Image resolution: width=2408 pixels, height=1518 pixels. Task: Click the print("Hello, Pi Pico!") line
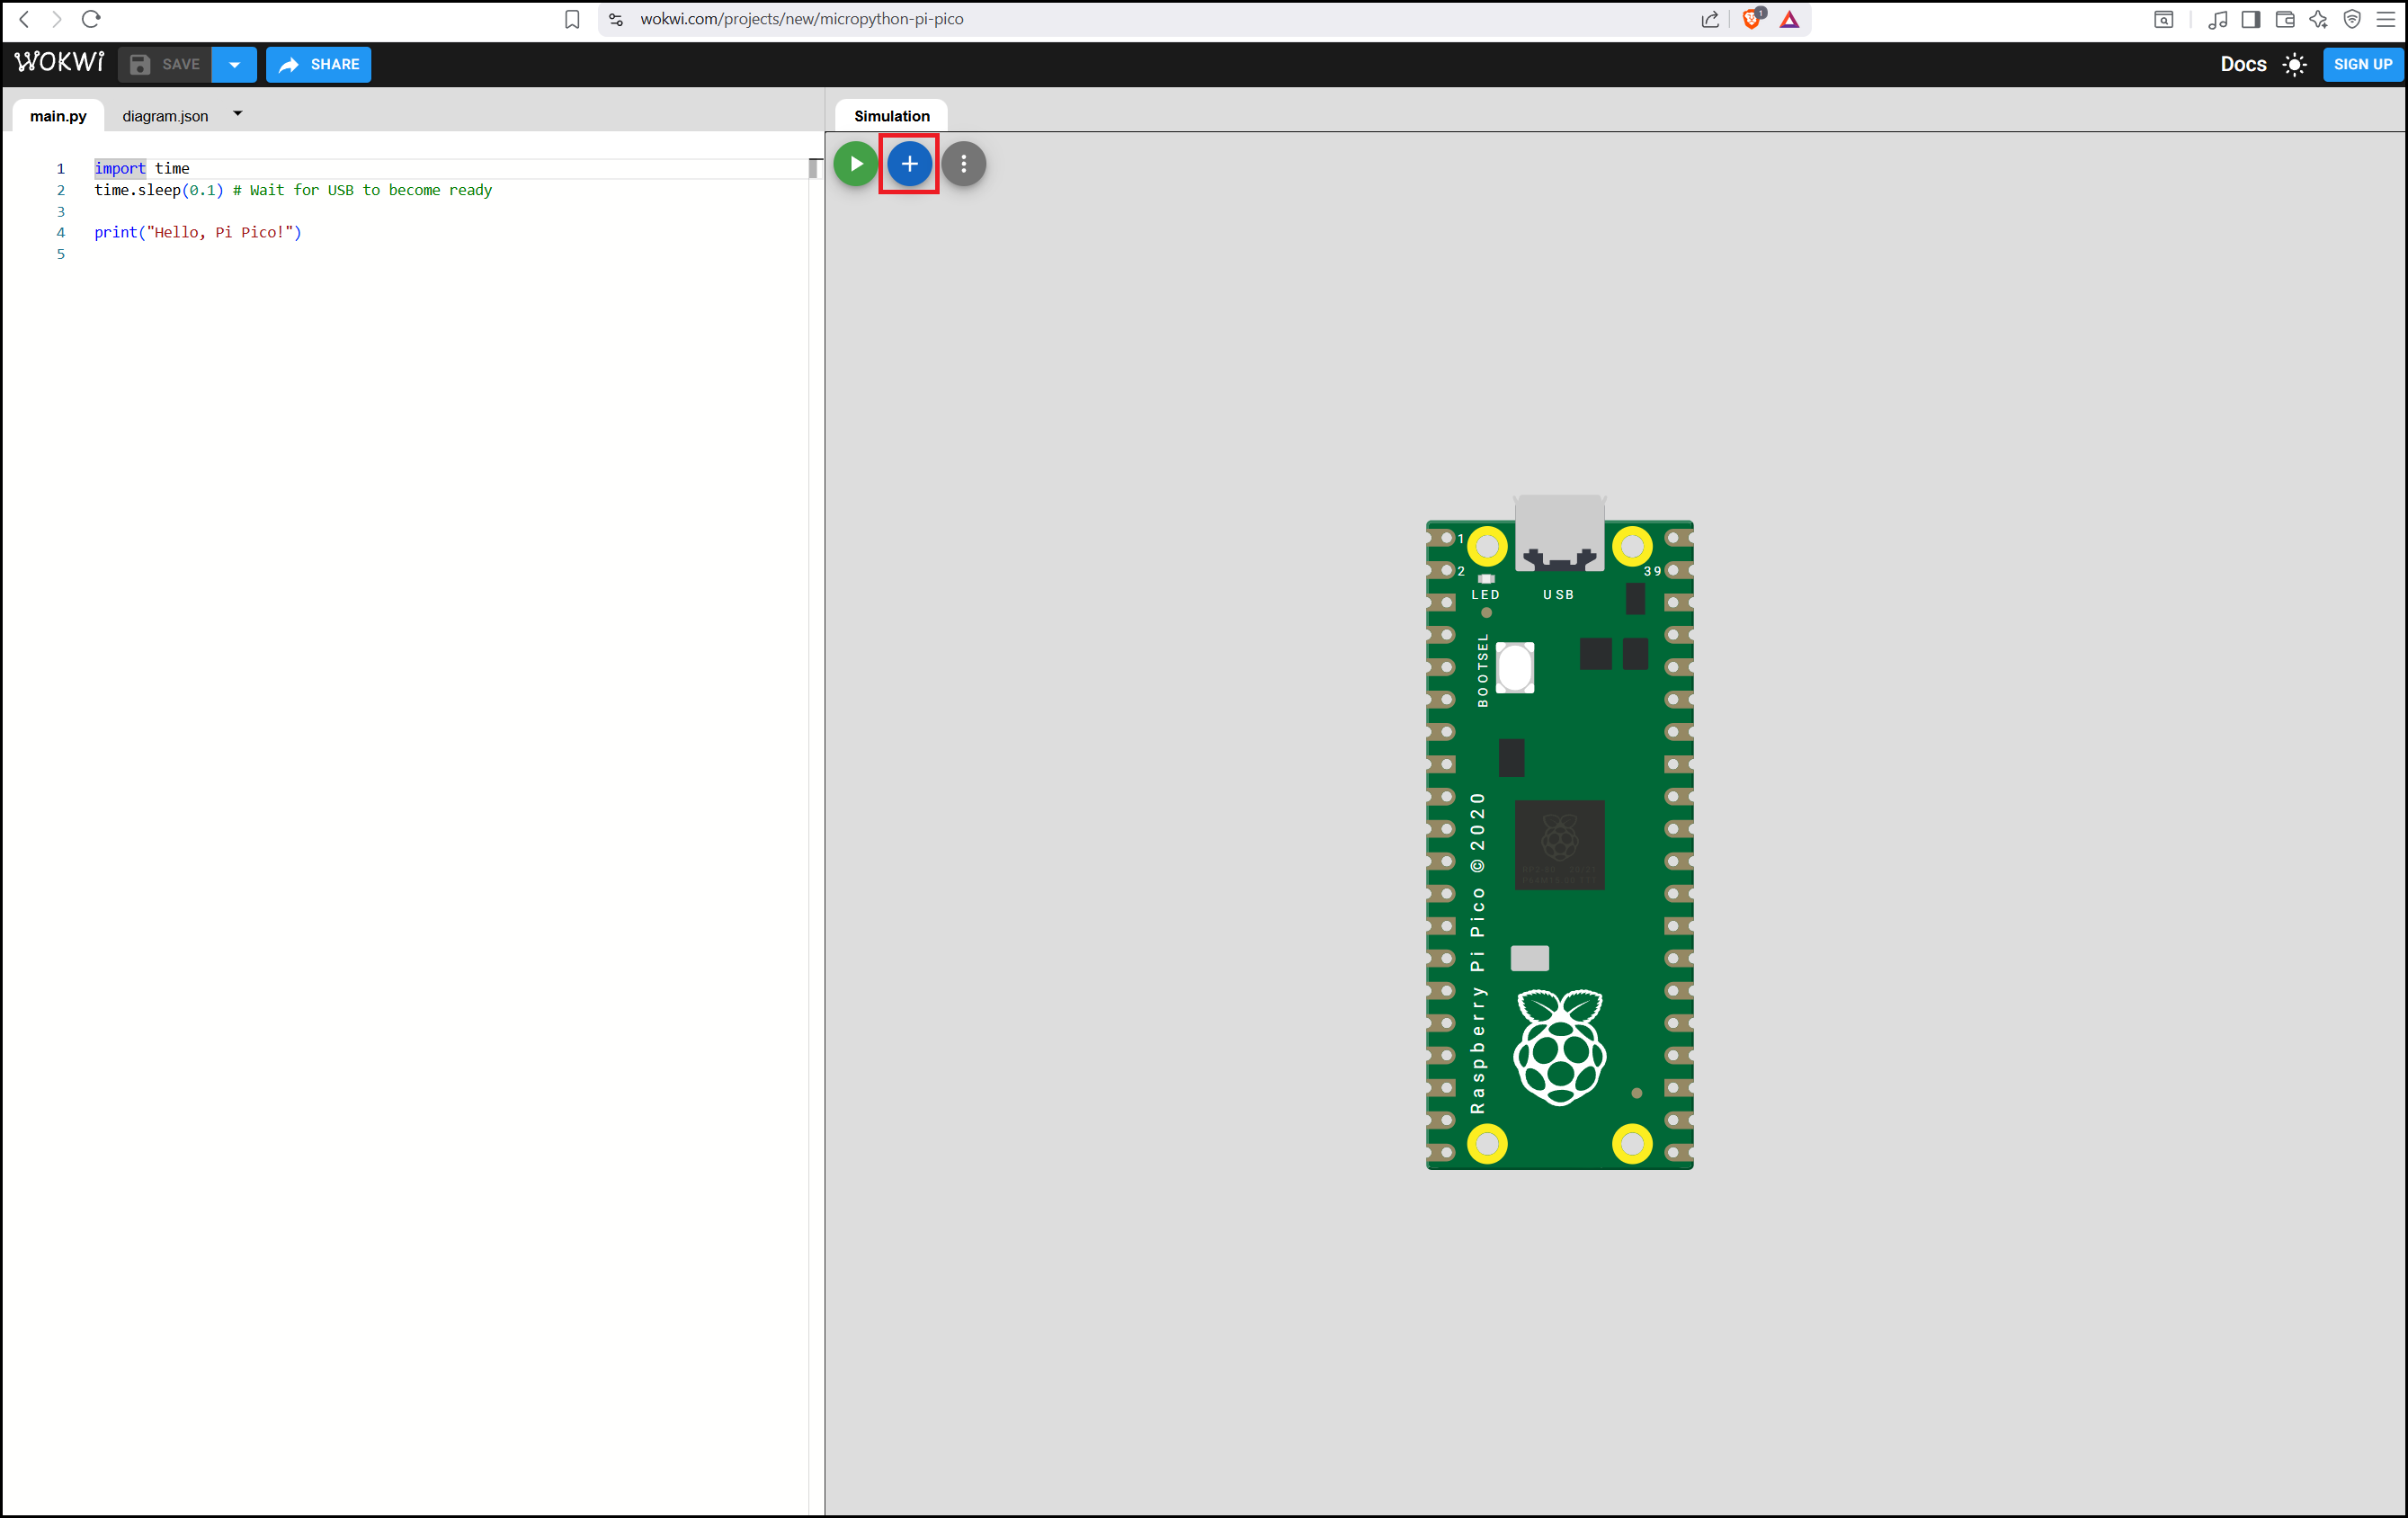(198, 232)
